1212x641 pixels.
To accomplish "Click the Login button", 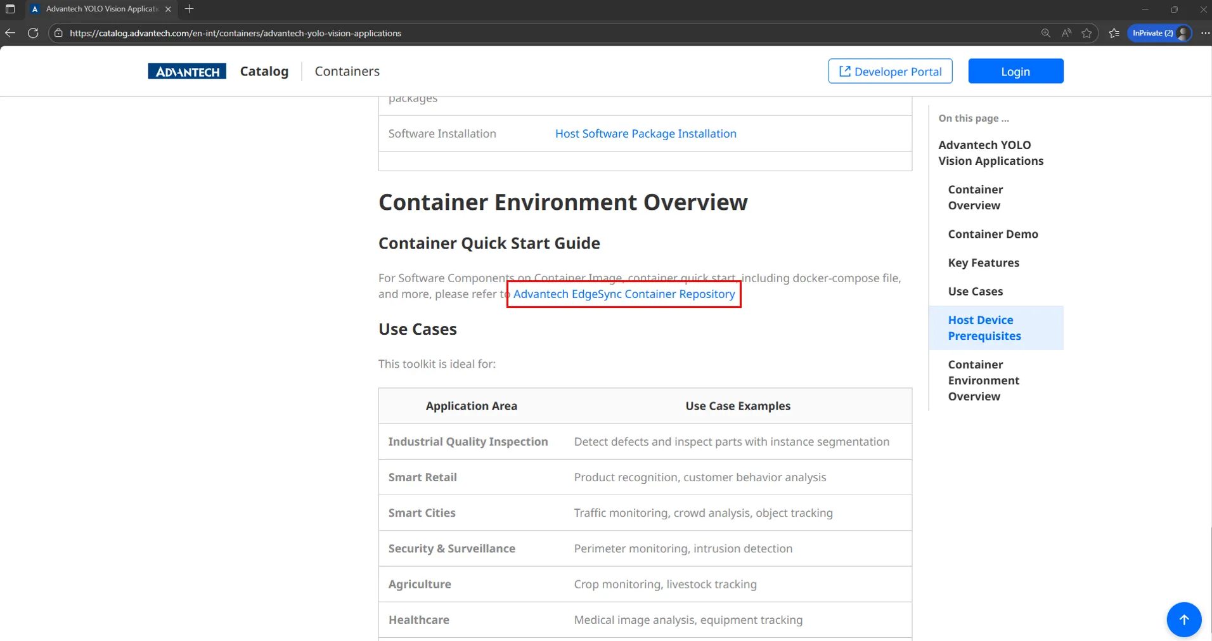I will click(x=1015, y=71).
